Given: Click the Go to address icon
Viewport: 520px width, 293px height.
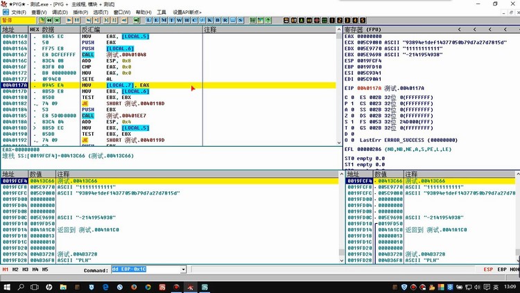Looking at the screenshot, I should [x=137, y=20].
